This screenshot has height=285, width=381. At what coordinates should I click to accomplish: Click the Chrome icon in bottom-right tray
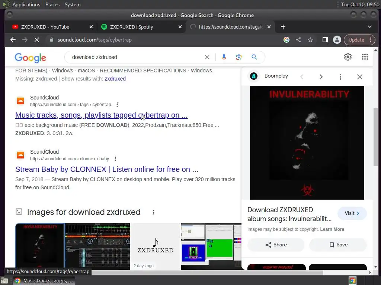[x=352, y=281]
